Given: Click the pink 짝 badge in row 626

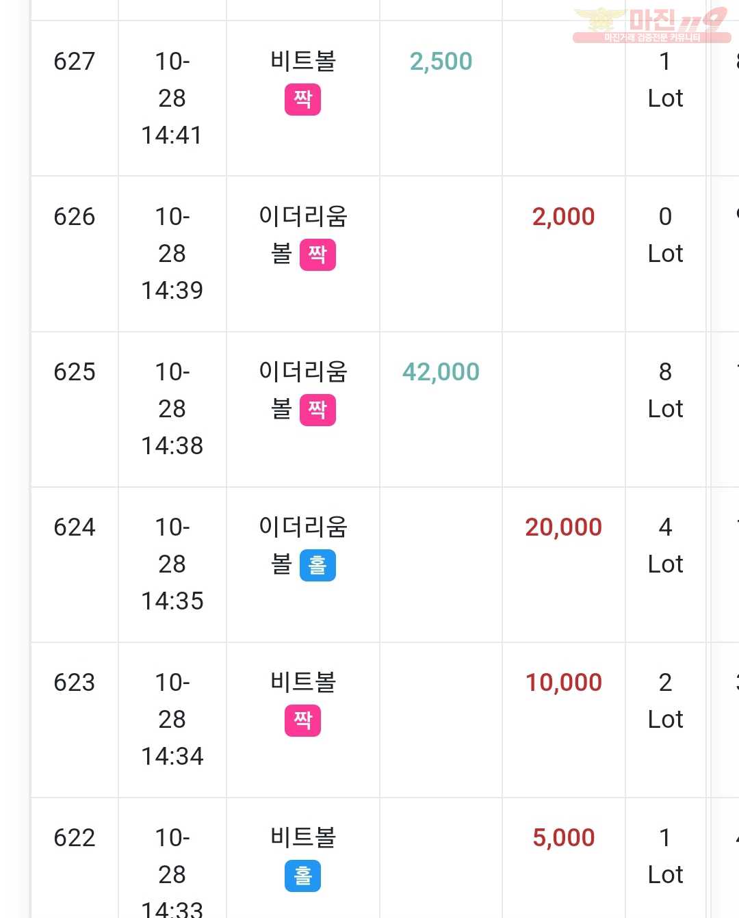Looking at the screenshot, I should click(x=317, y=254).
